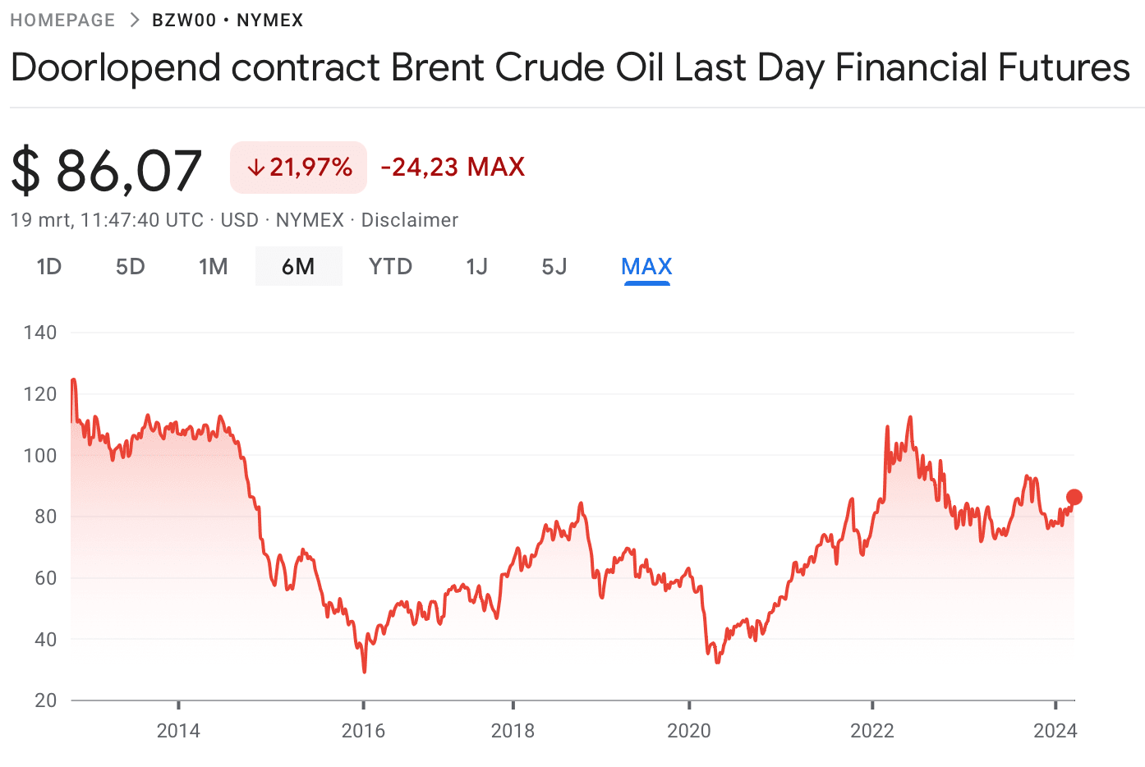
Task: Click the down arrow in percentage badge
Action: 255,168
